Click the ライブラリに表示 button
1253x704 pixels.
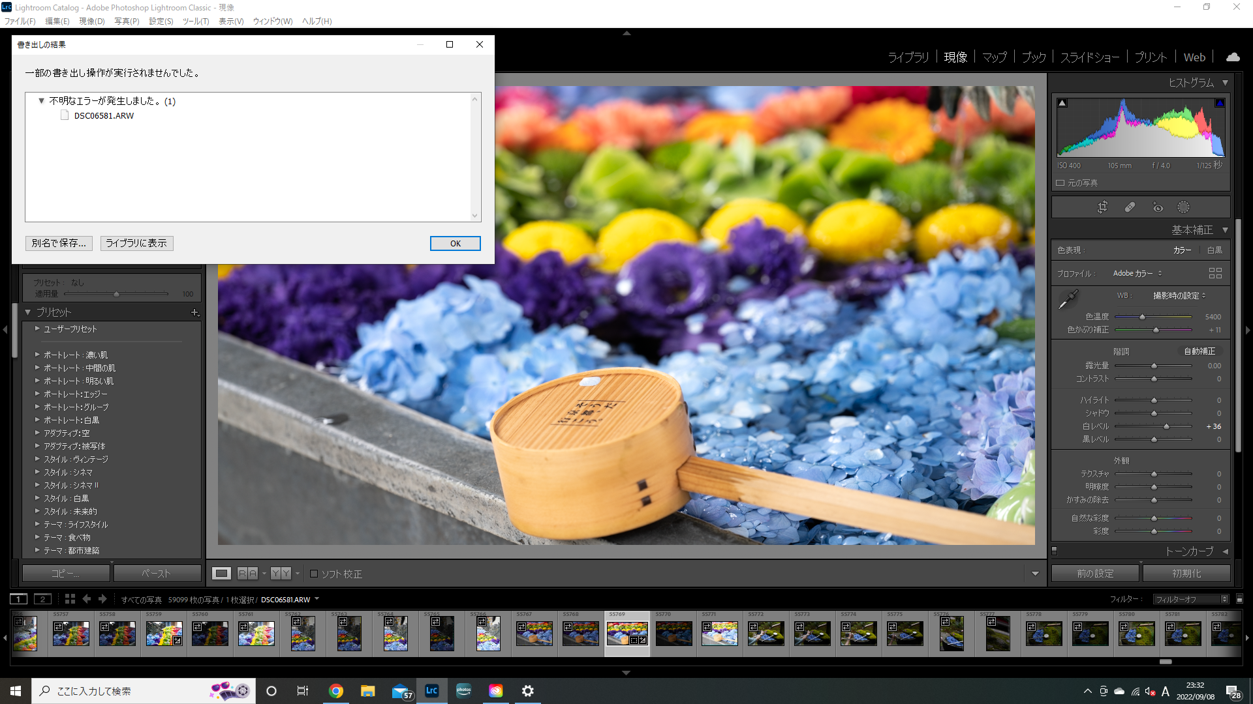point(136,243)
